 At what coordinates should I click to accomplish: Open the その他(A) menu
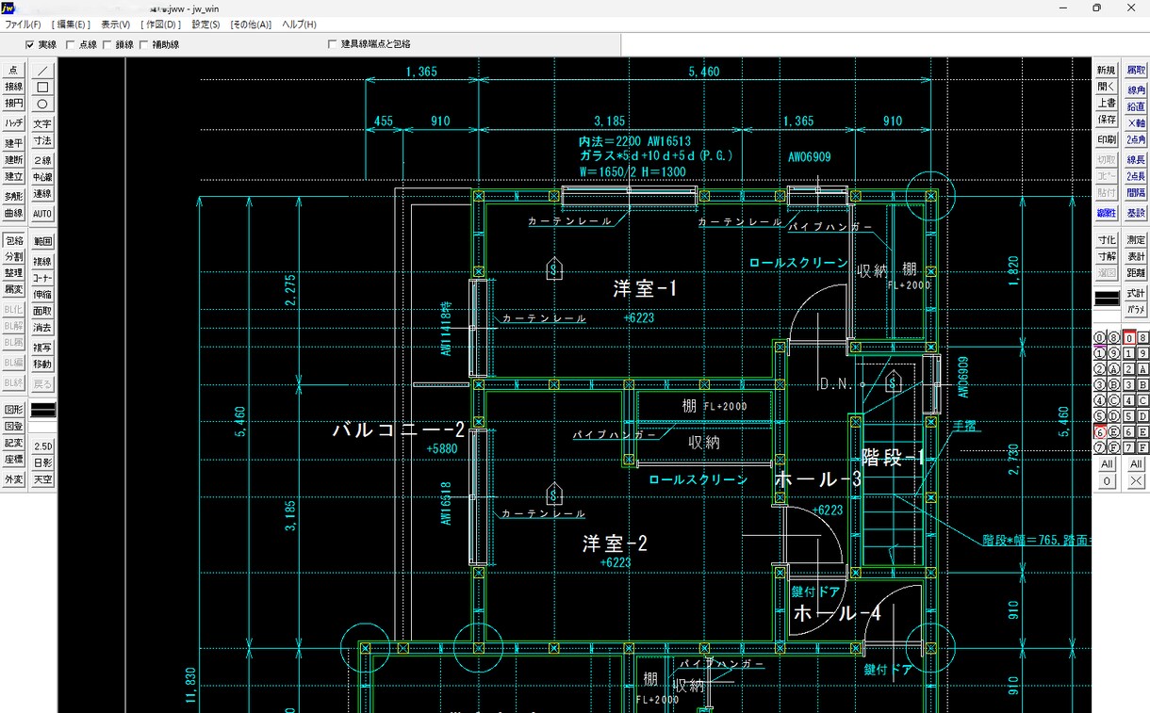(x=251, y=24)
